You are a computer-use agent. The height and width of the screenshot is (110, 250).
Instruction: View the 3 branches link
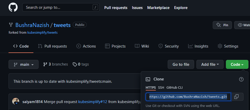pos(55,64)
